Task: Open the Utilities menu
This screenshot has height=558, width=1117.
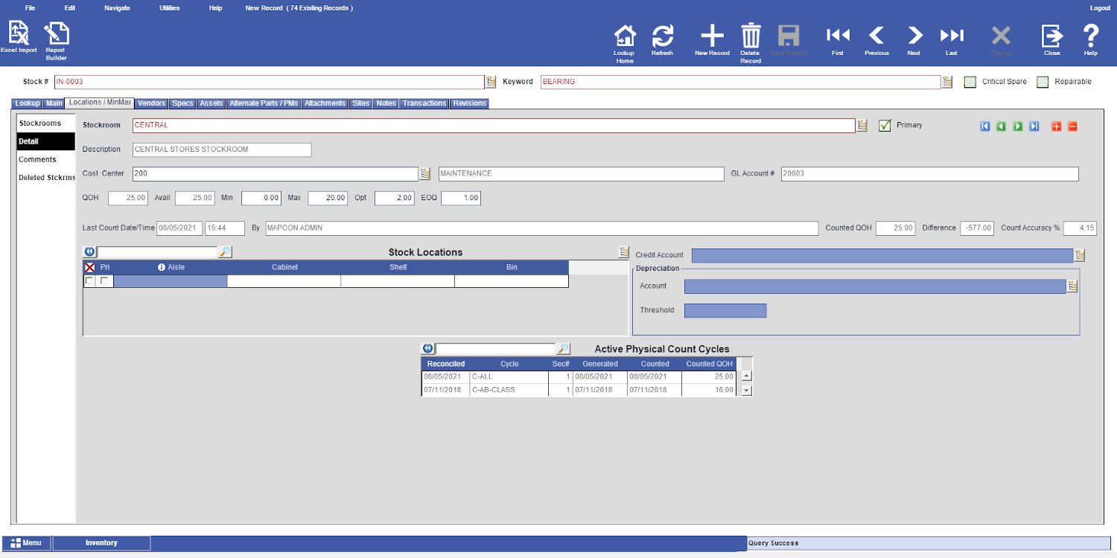Action: [x=169, y=8]
